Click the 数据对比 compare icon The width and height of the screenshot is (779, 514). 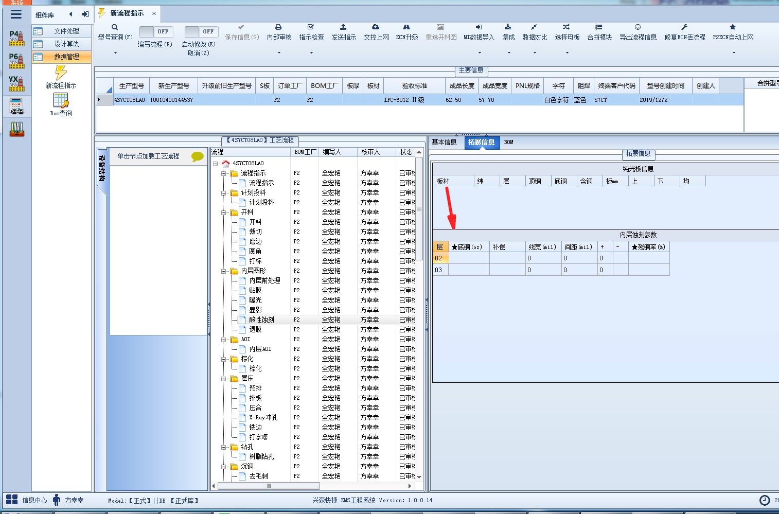click(x=534, y=27)
